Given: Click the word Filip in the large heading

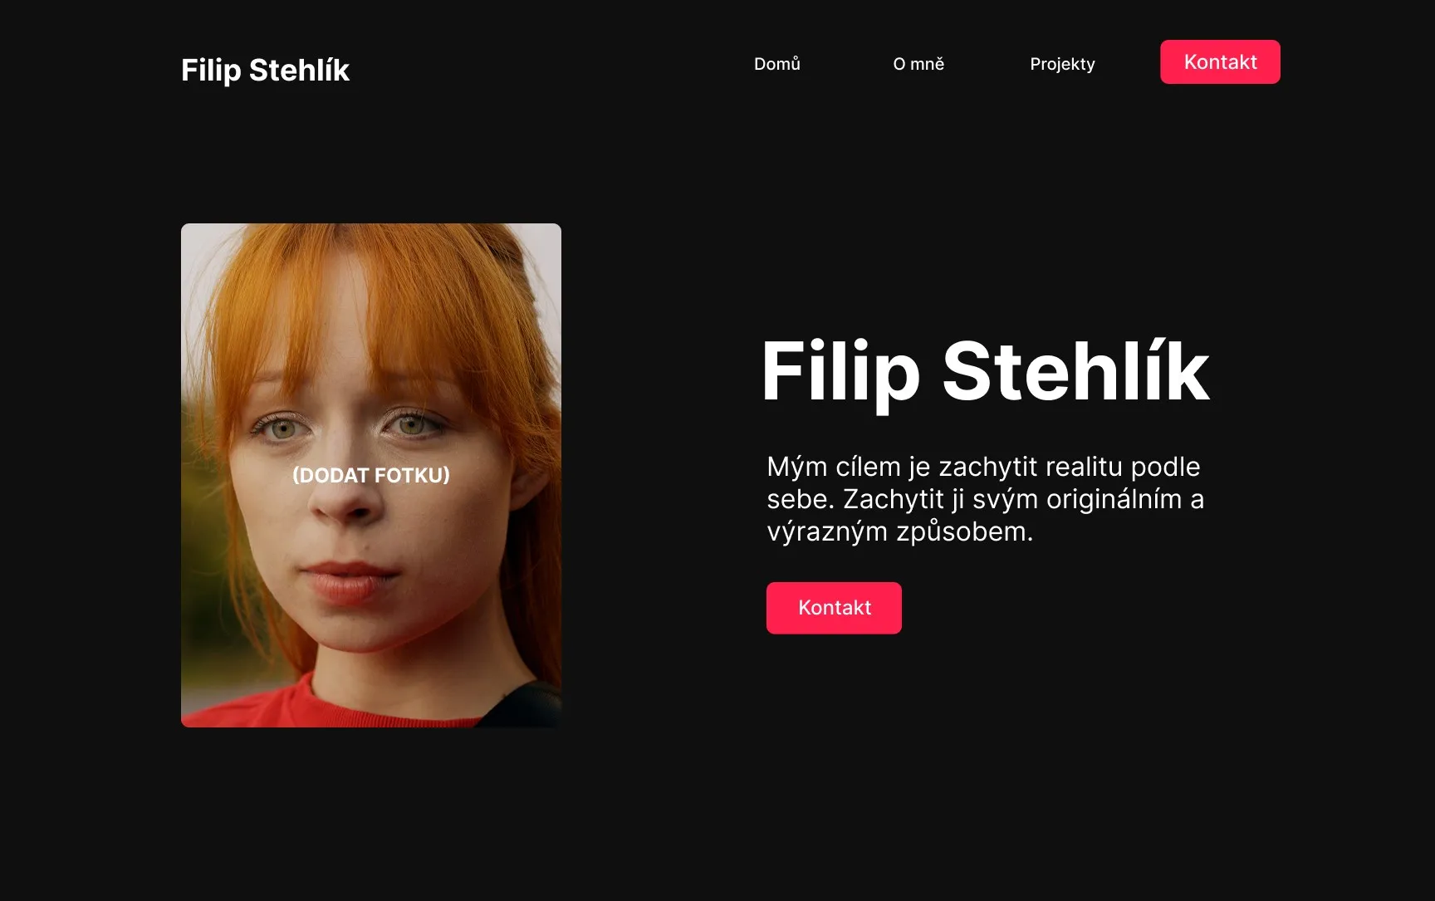Looking at the screenshot, I should tap(840, 373).
